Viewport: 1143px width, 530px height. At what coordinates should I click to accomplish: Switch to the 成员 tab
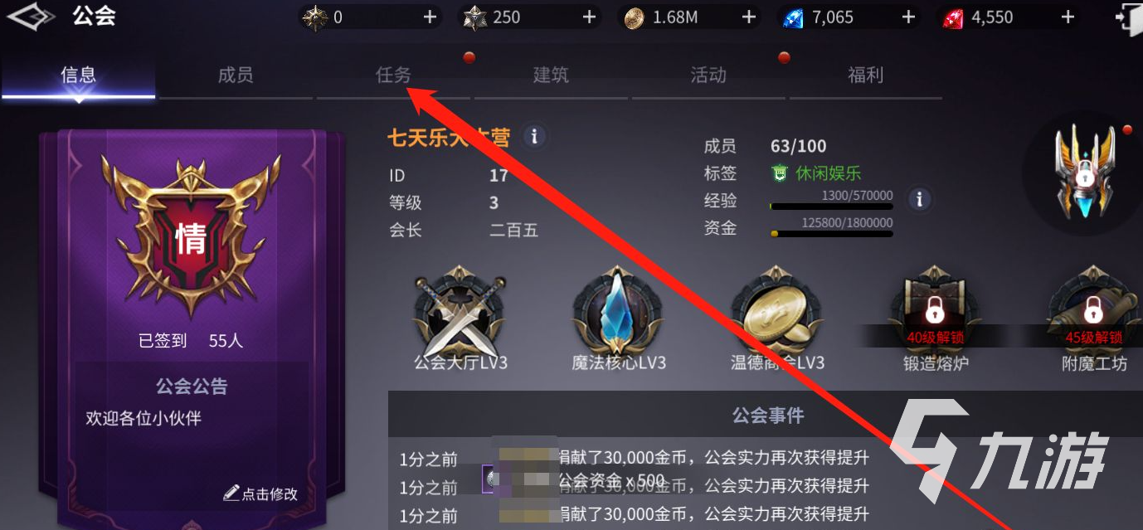click(236, 75)
